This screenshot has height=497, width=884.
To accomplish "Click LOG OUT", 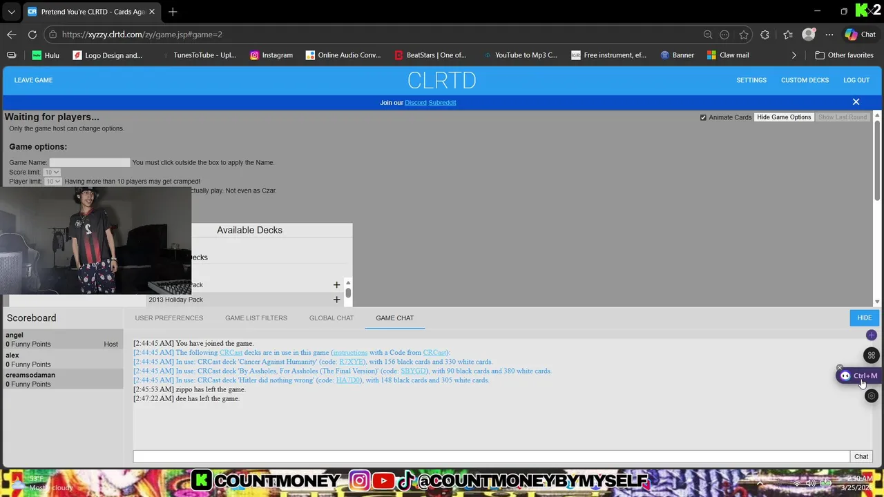I will click(x=856, y=80).
